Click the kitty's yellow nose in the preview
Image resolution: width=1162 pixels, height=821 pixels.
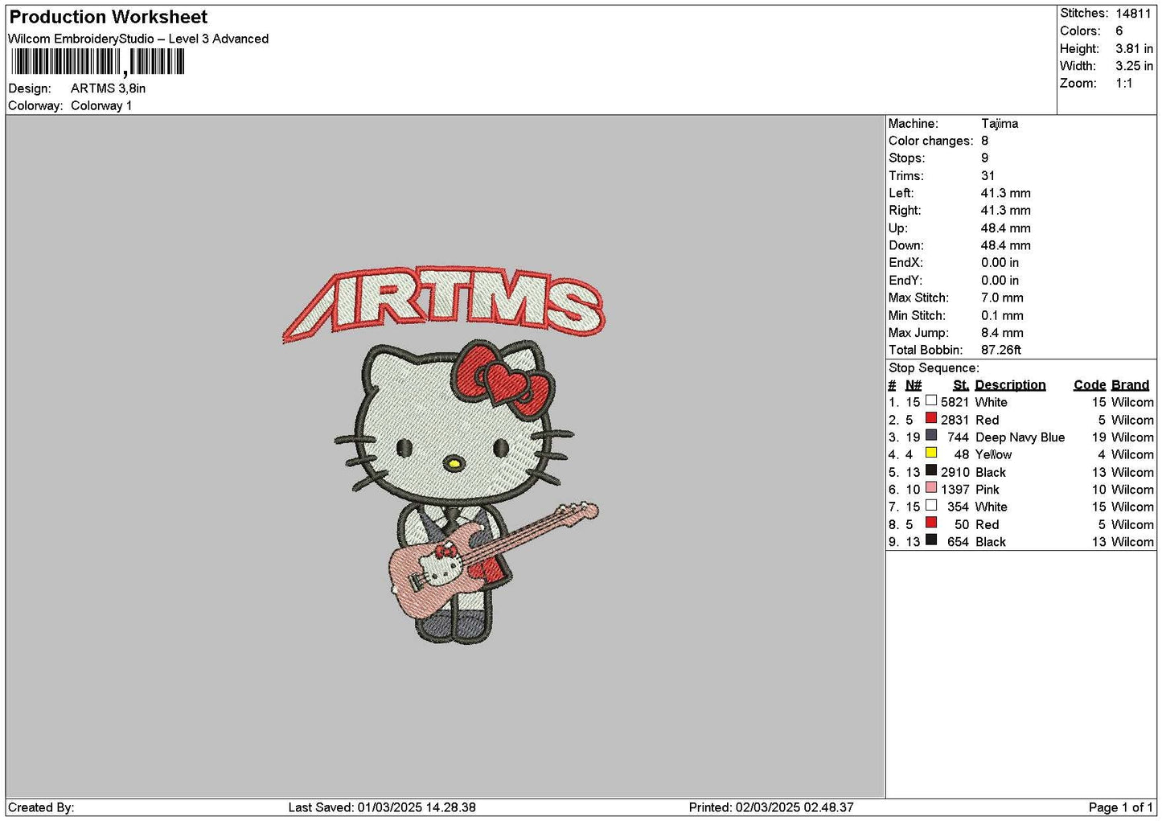[x=454, y=463]
